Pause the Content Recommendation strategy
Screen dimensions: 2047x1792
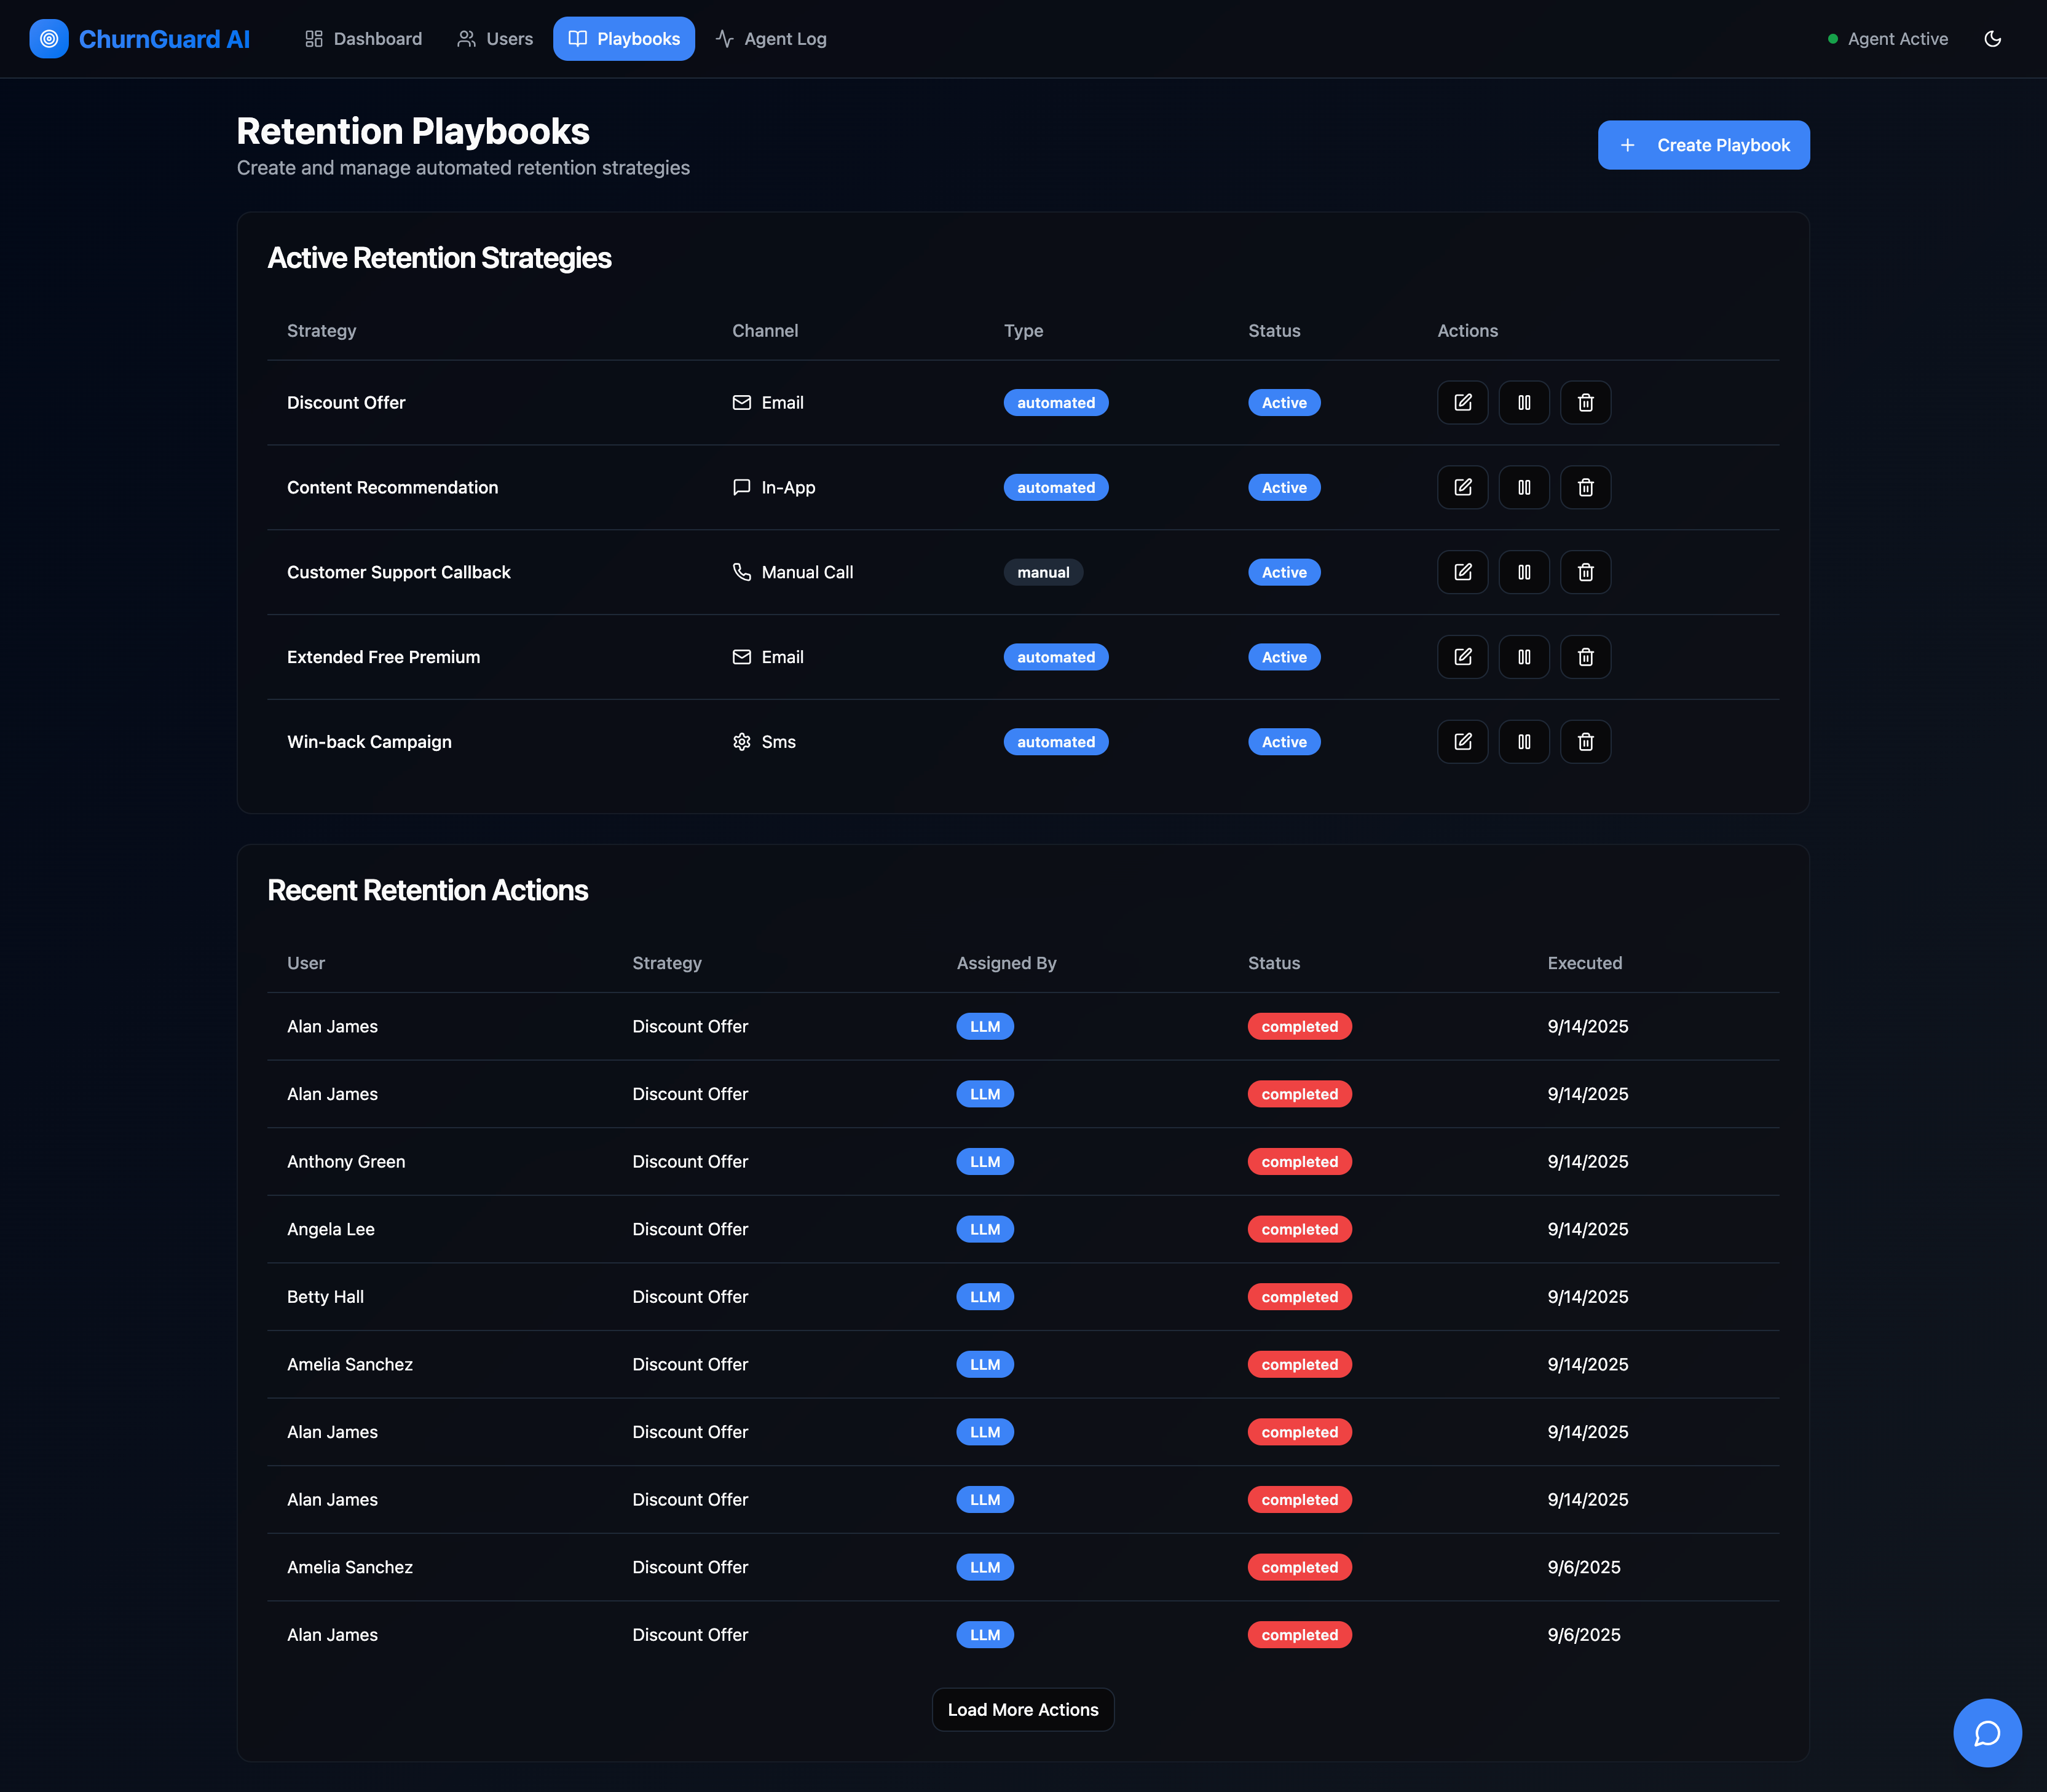pyautogui.click(x=1523, y=487)
